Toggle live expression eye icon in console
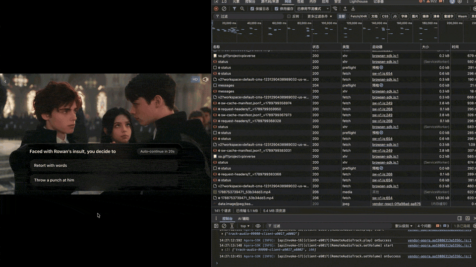This screenshot has width=476, height=267. 258,226
